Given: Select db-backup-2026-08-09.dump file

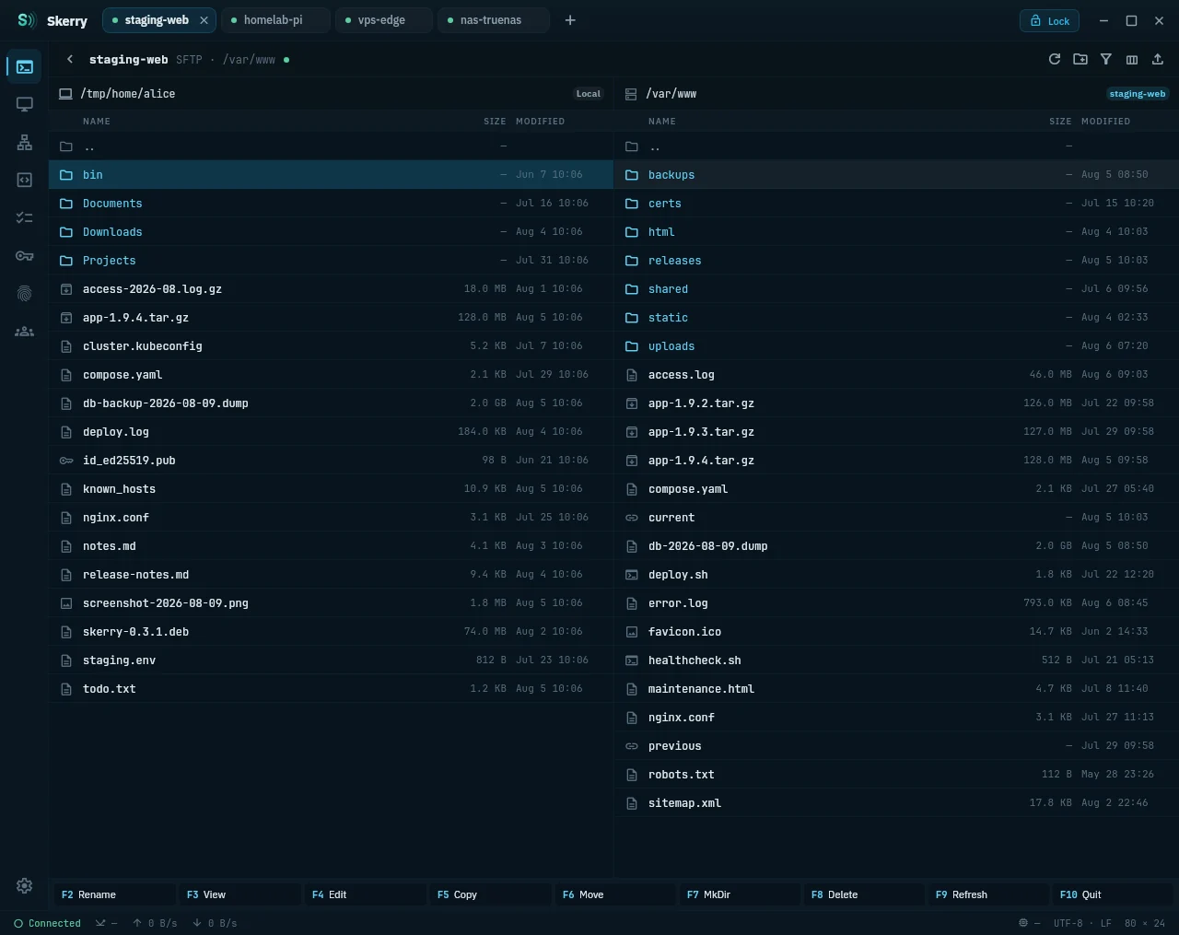Looking at the screenshot, I should [331, 403].
